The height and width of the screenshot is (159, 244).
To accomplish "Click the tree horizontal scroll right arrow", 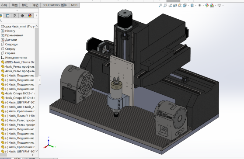I will tap(33, 155).
